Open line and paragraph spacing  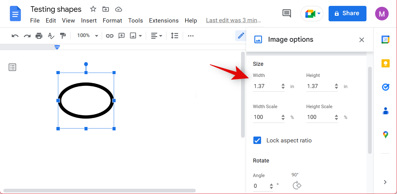174,36
